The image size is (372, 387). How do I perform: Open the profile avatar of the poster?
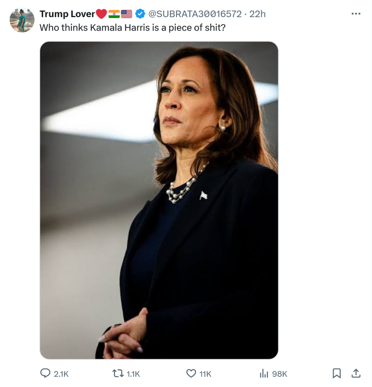pos(22,21)
